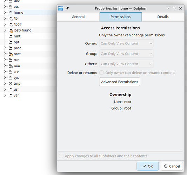Confirm with the OK button
187x175 pixels.
pos(148,166)
